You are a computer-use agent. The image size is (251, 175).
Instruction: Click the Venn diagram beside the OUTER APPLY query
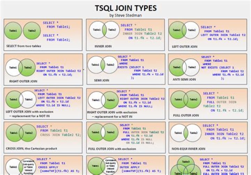click(x=103, y=166)
